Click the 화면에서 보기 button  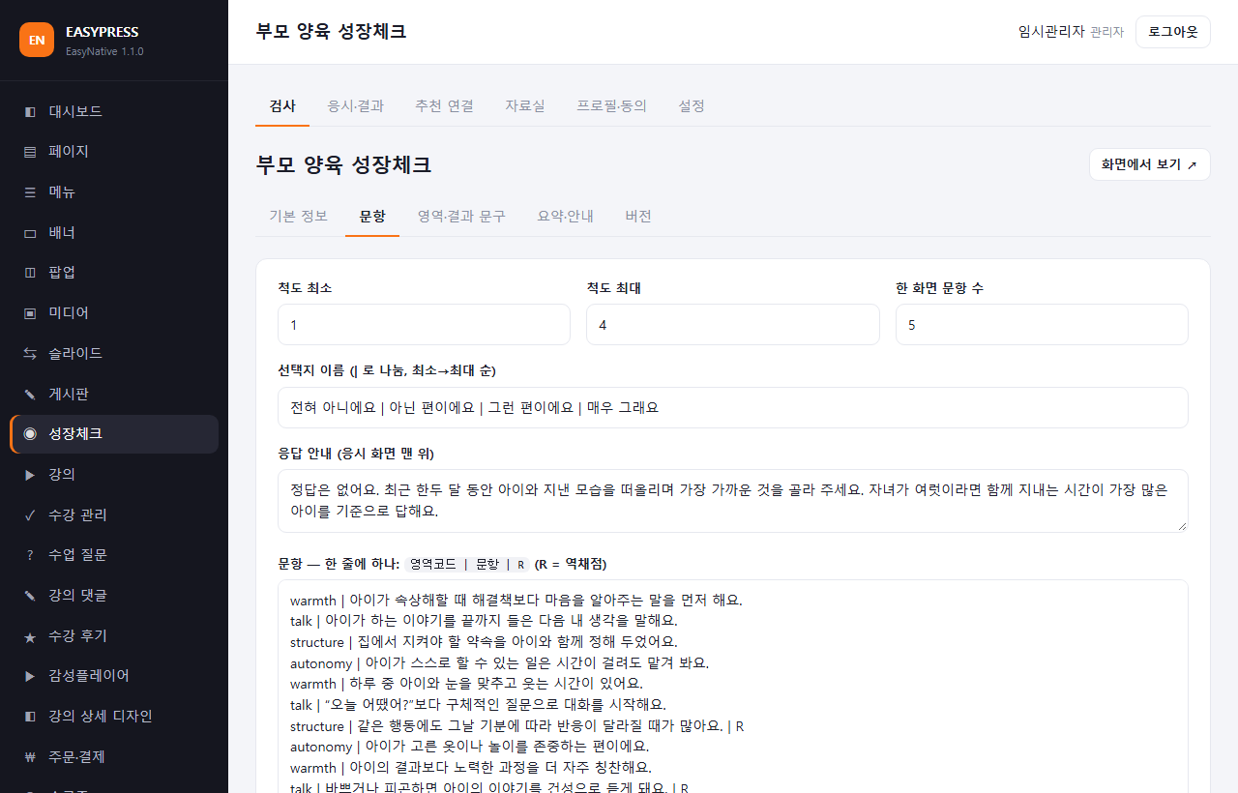coord(1150,164)
